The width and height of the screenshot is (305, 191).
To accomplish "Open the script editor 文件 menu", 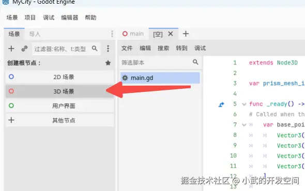I will (127, 48).
